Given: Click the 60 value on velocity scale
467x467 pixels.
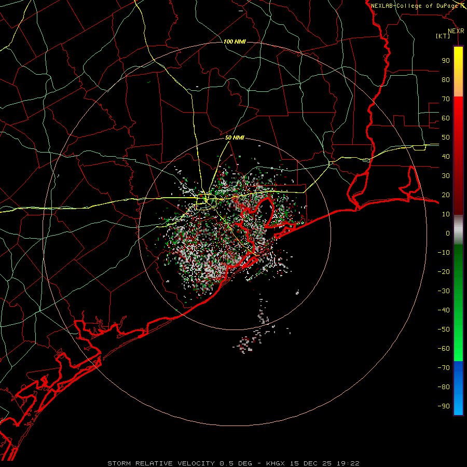Looking at the screenshot, I should coord(446,118).
